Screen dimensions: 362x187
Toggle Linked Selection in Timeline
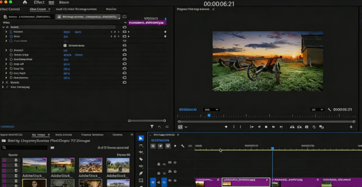(x=168, y=146)
